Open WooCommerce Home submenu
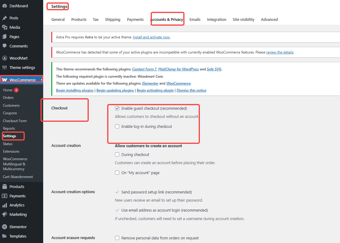Image resolution: width=340 pixels, height=243 pixels. click(8, 90)
